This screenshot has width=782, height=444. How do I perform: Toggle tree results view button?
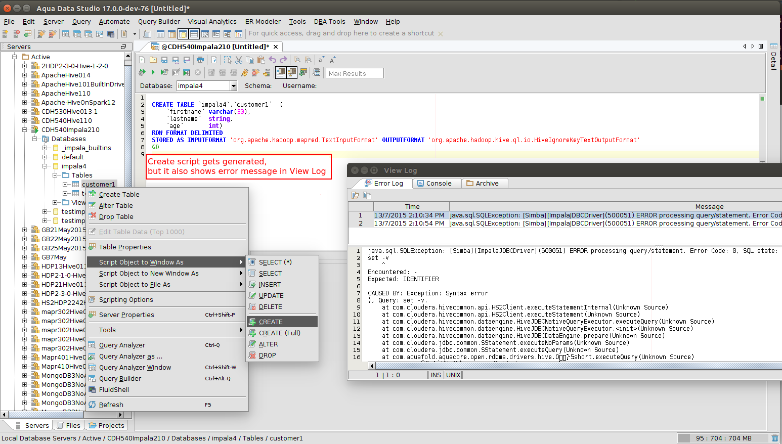pyautogui.click(x=292, y=72)
